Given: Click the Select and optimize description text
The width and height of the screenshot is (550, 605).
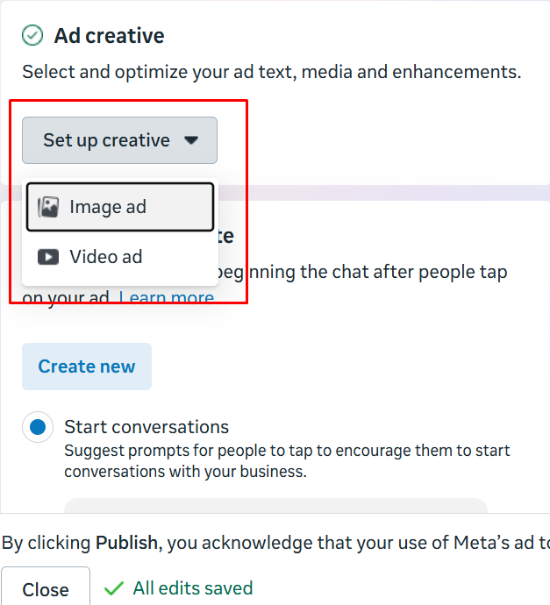Looking at the screenshot, I should coord(272,72).
